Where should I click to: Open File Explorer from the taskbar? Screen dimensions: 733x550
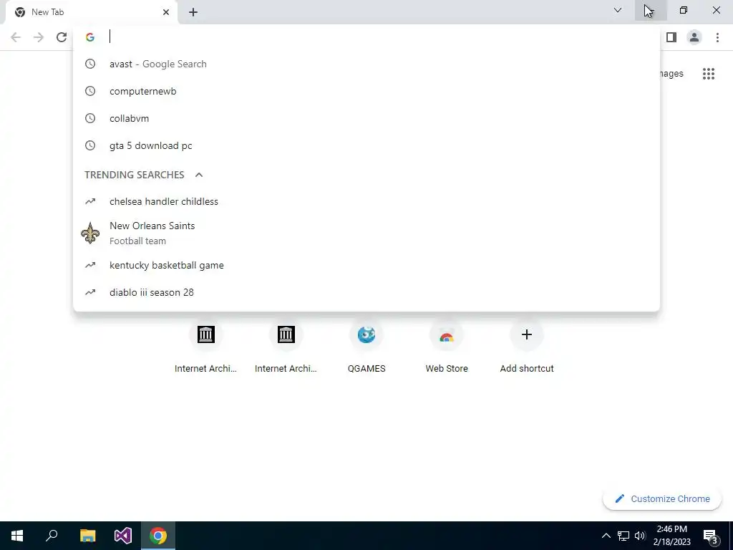[x=87, y=536]
